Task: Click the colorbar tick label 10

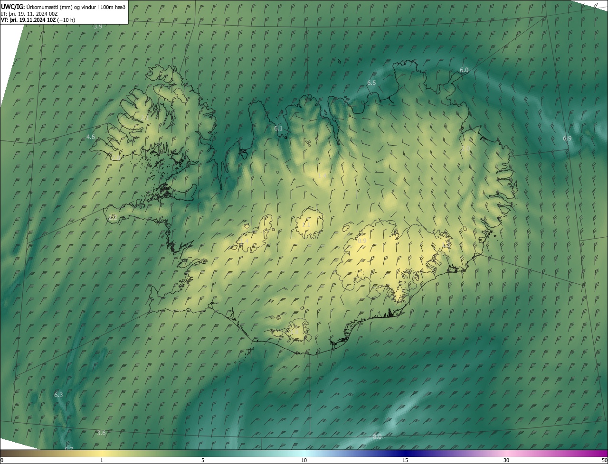Action: [x=304, y=461]
